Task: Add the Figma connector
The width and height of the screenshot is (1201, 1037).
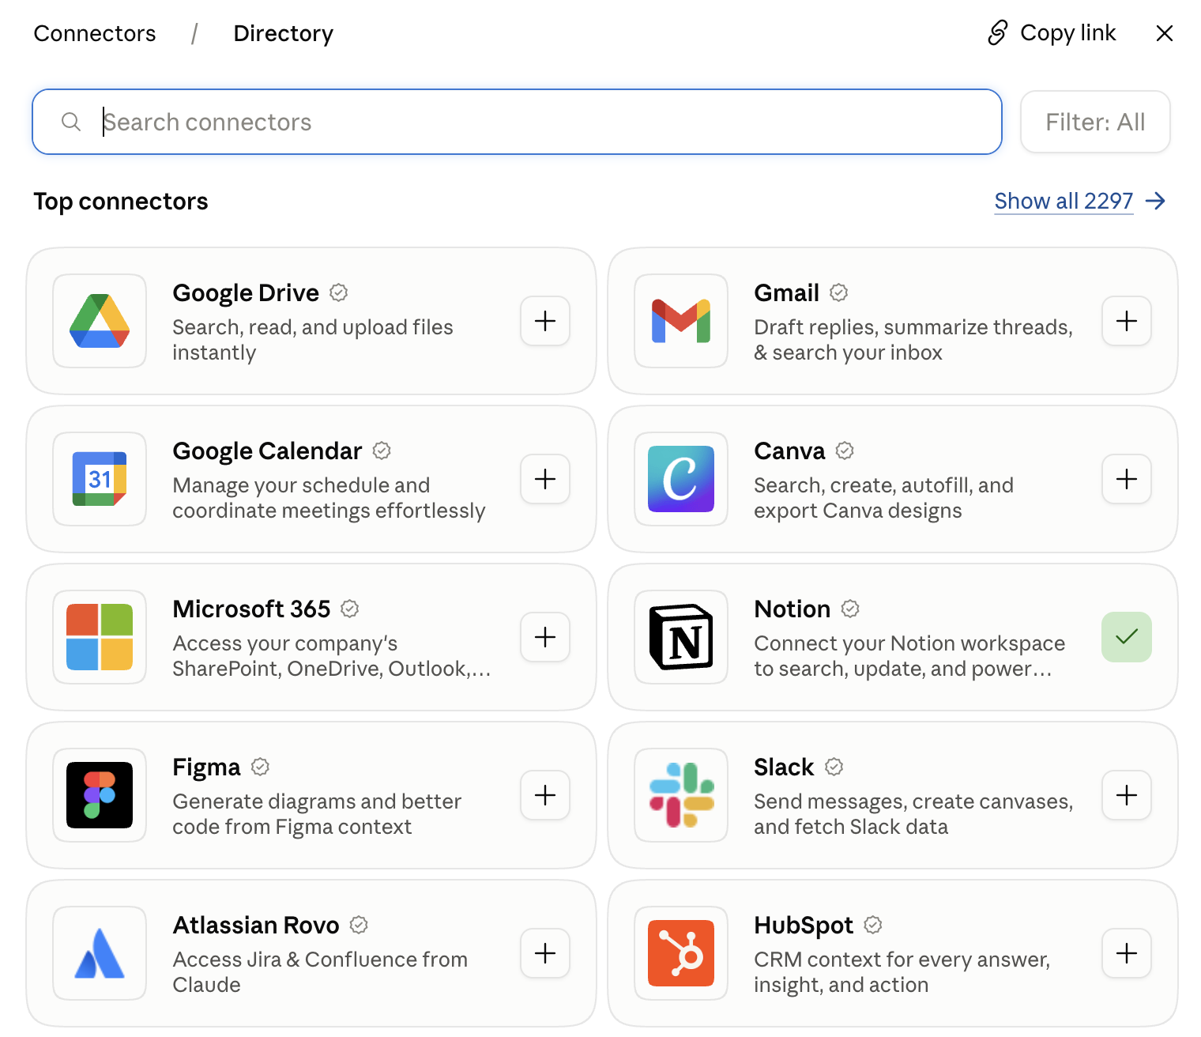Action: pos(545,795)
